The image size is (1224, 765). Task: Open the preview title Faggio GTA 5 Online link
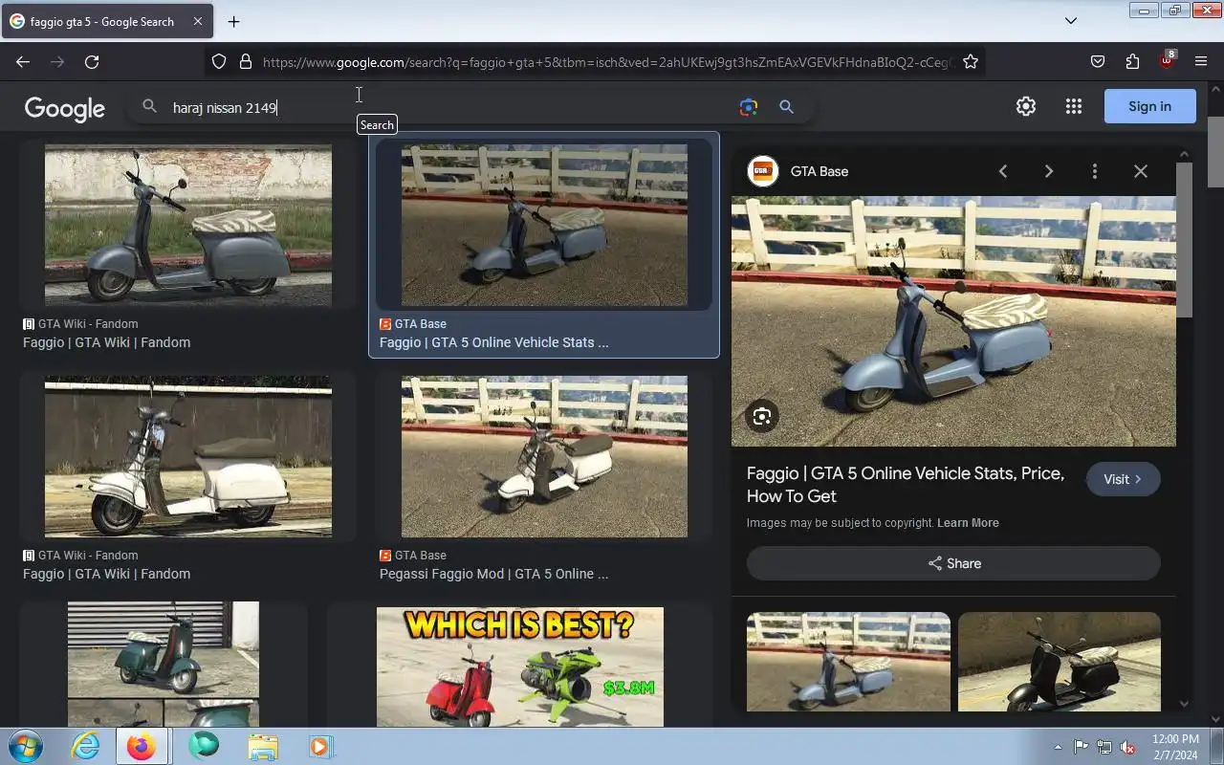tap(906, 485)
